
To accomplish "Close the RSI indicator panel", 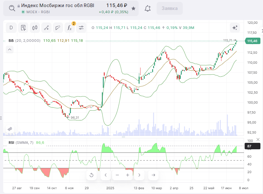I will click(258, 139).
